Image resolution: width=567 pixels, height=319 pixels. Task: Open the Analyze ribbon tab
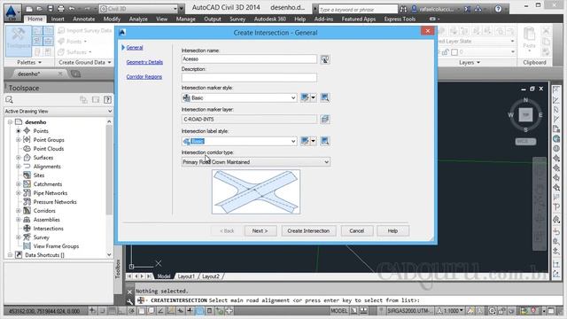[138, 19]
